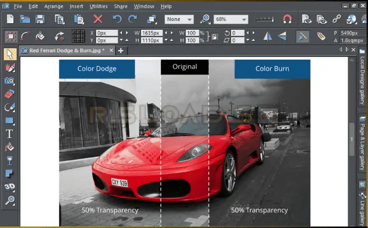Select the Rectangle shape tool
This screenshot has height=228, width=368.
9,120
